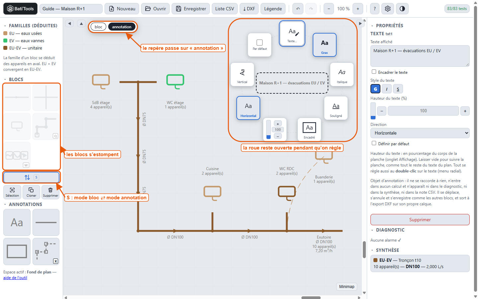The width and height of the screenshot is (478, 299).
Task: Click the vertical text height slider in properties
Action: coord(373,111)
